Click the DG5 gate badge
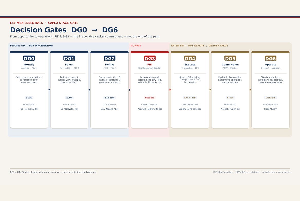The image size is (300, 201). [230, 58]
